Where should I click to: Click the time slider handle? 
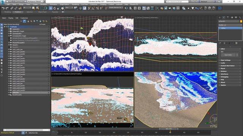[169, 129]
